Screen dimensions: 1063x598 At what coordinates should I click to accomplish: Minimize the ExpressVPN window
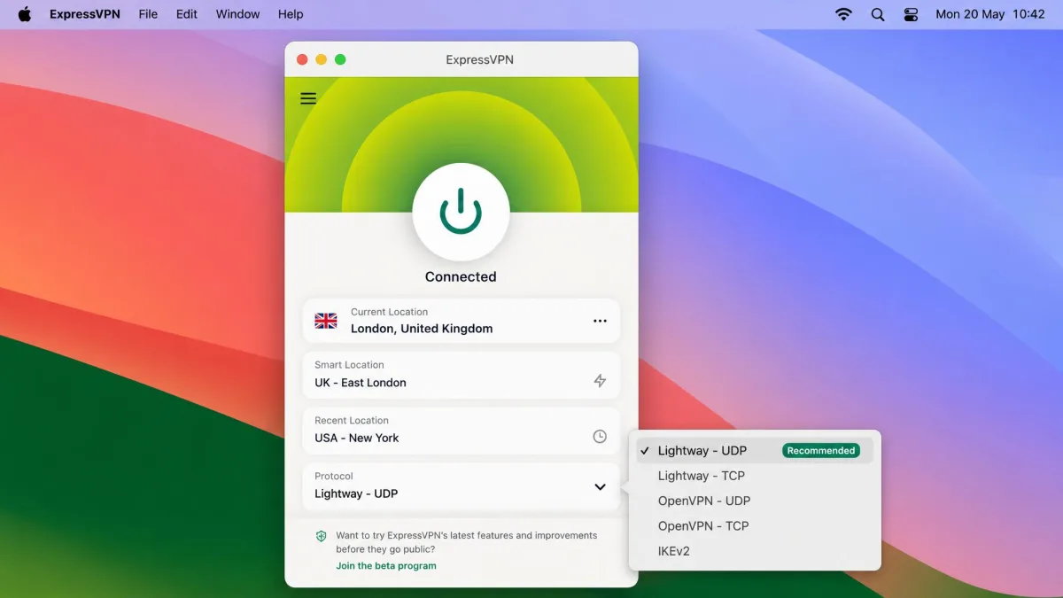coord(322,59)
